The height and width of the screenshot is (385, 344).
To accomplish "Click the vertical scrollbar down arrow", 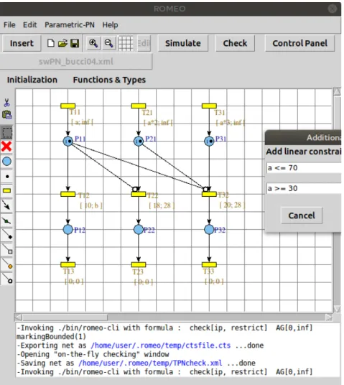I will click(x=337, y=309).
